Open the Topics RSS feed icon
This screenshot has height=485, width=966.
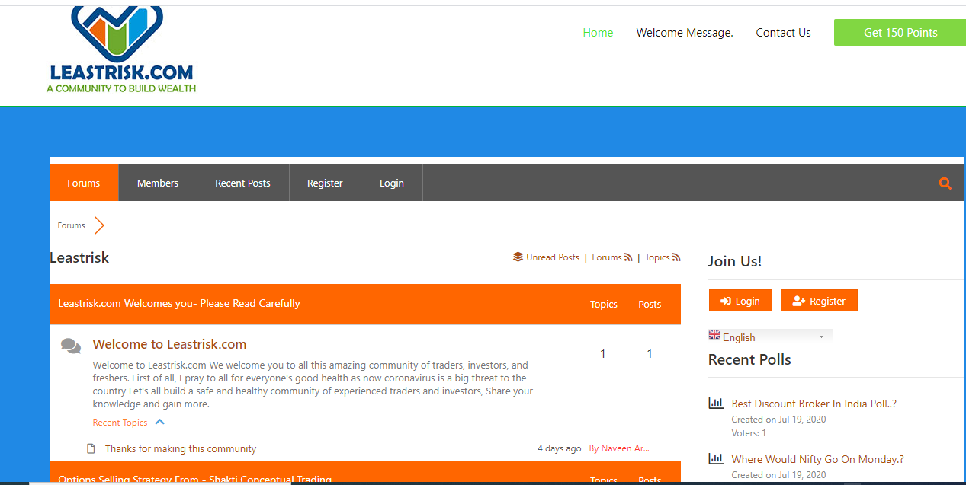pyautogui.click(x=676, y=257)
